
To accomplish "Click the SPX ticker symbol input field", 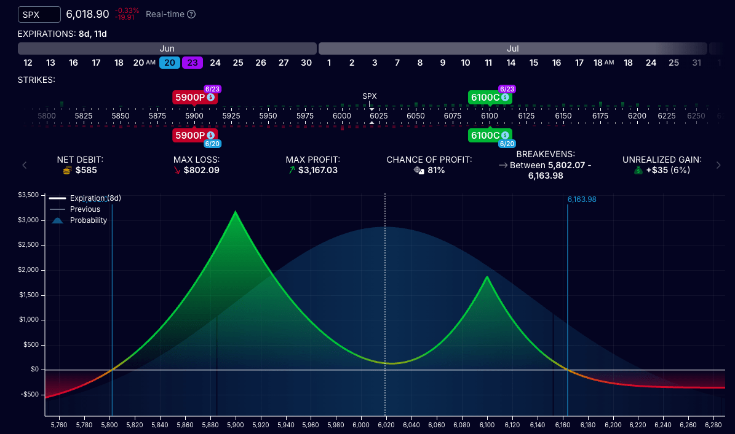I will [x=39, y=14].
